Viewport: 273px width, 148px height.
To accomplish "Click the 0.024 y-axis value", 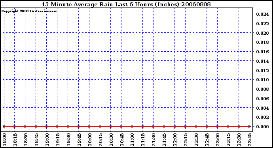I will pyautogui.click(x=262, y=14).
